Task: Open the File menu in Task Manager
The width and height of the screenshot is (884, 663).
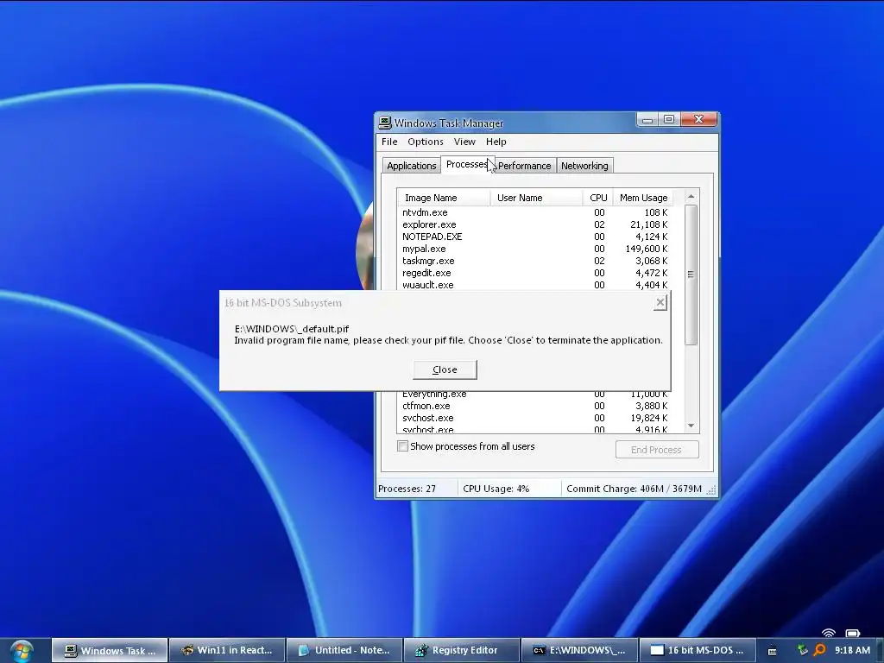Action: pyautogui.click(x=389, y=142)
